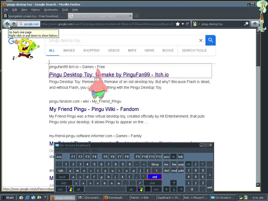The width and height of the screenshot is (268, 201).
Task: Click the left Windows logo key
Action: 70,189
